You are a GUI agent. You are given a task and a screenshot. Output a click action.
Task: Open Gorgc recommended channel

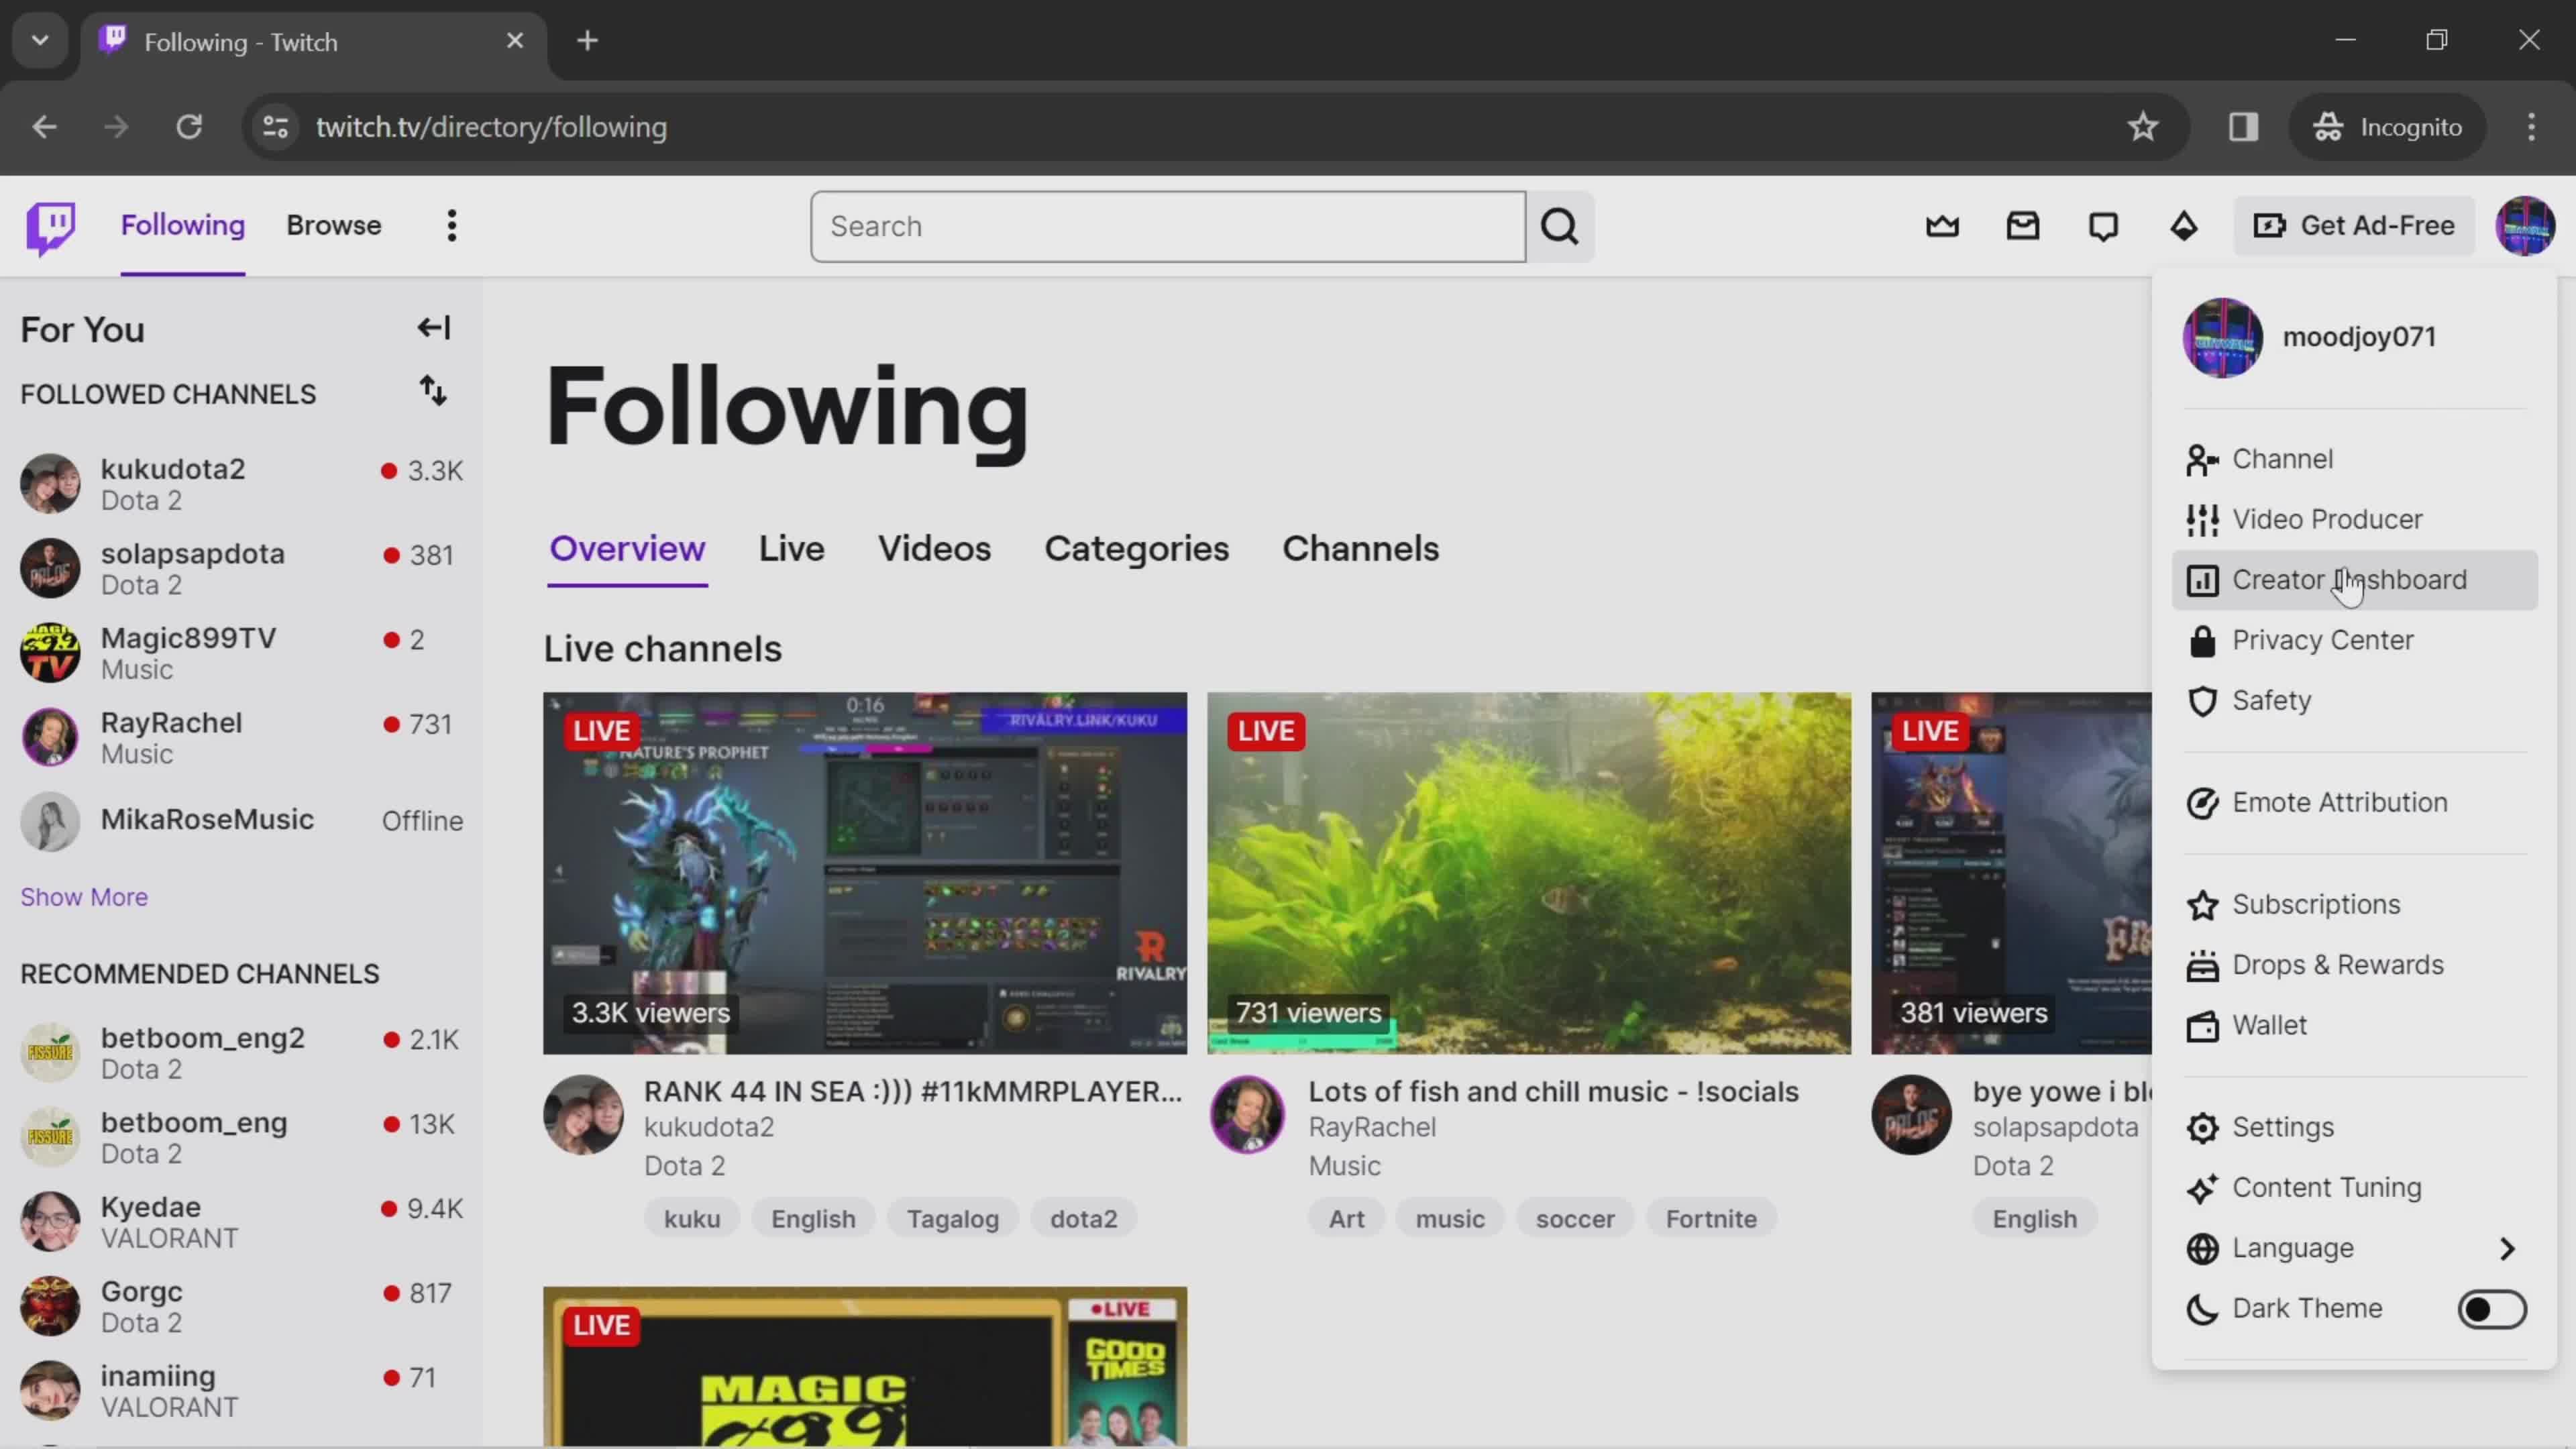[x=241, y=1307]
